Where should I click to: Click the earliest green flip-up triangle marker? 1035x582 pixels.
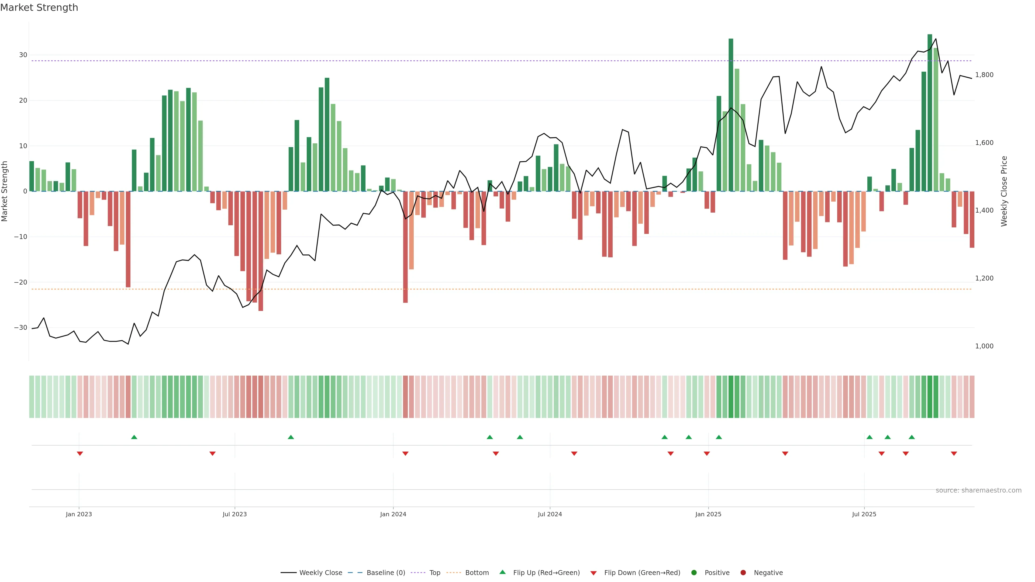point(134,437)
